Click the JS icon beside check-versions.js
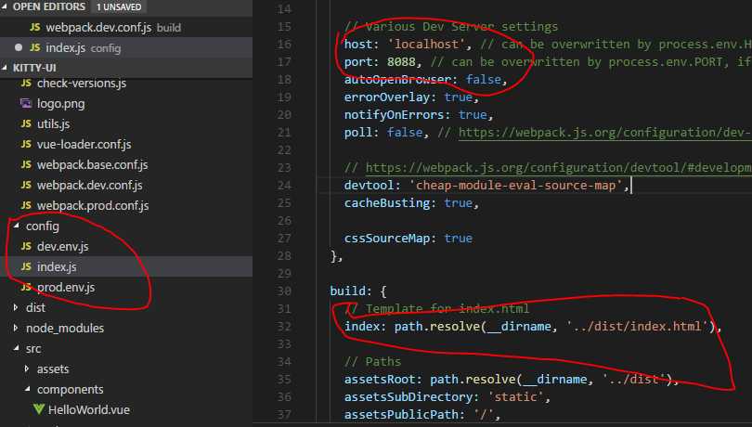The height and width of the screenshot is (427, 752). click(26, 84)
